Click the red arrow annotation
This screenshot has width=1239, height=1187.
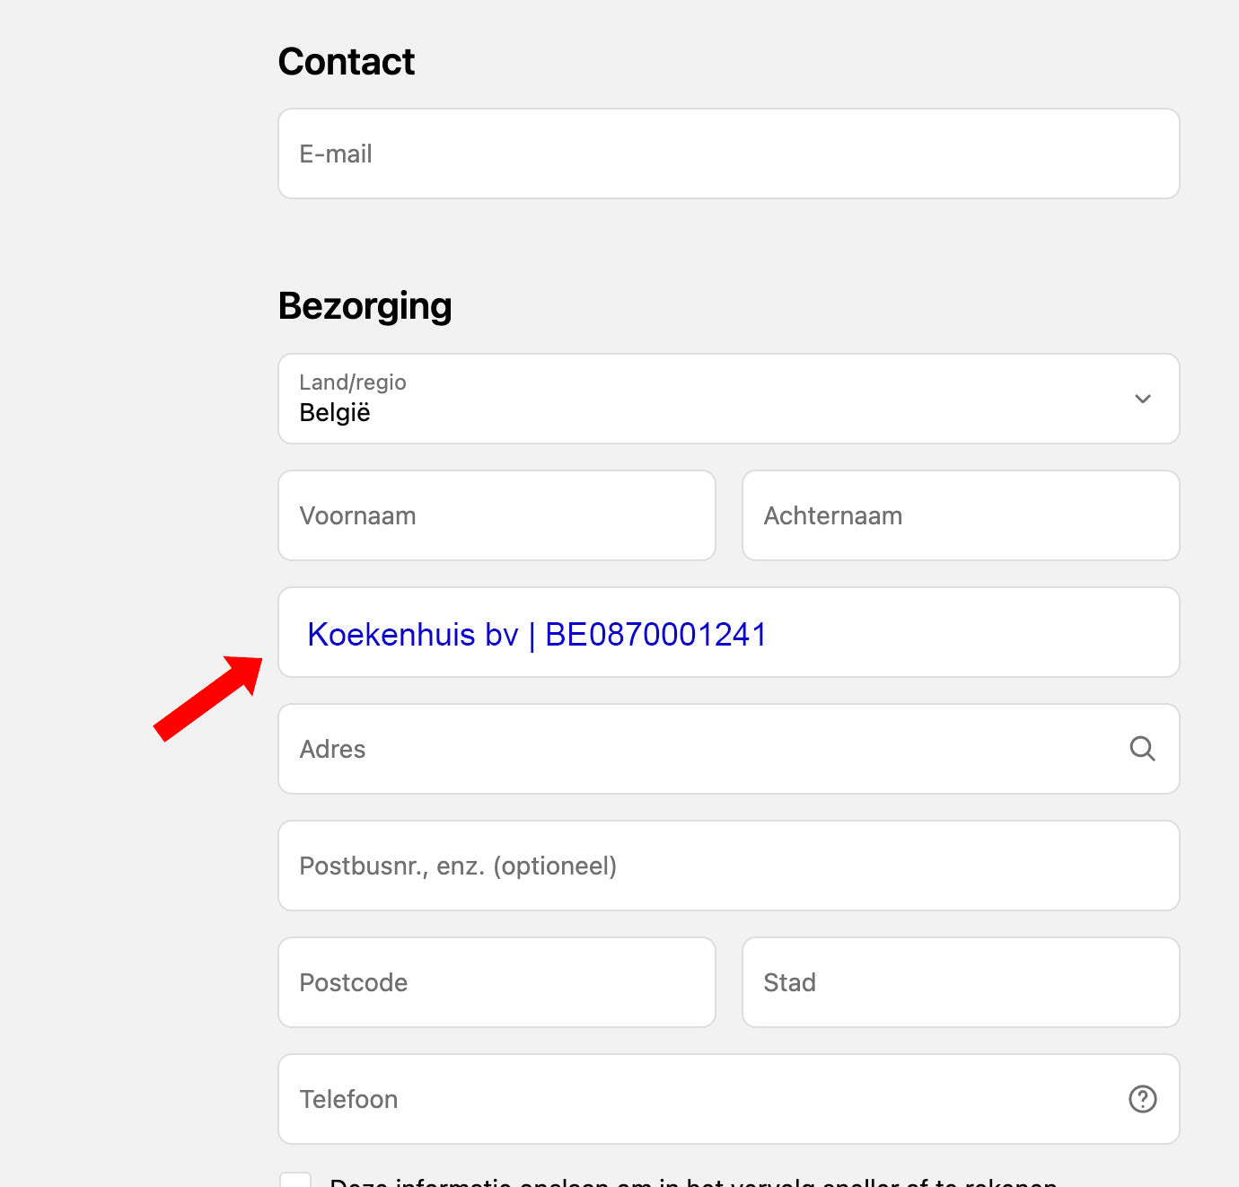click(208, 698)
